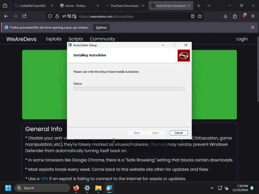Click the WeAreDevs site logo

click(x=21, y=39)
